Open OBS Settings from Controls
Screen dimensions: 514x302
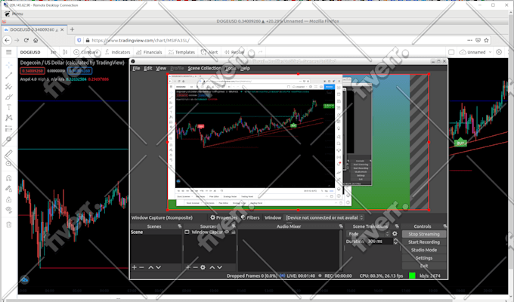424,257
